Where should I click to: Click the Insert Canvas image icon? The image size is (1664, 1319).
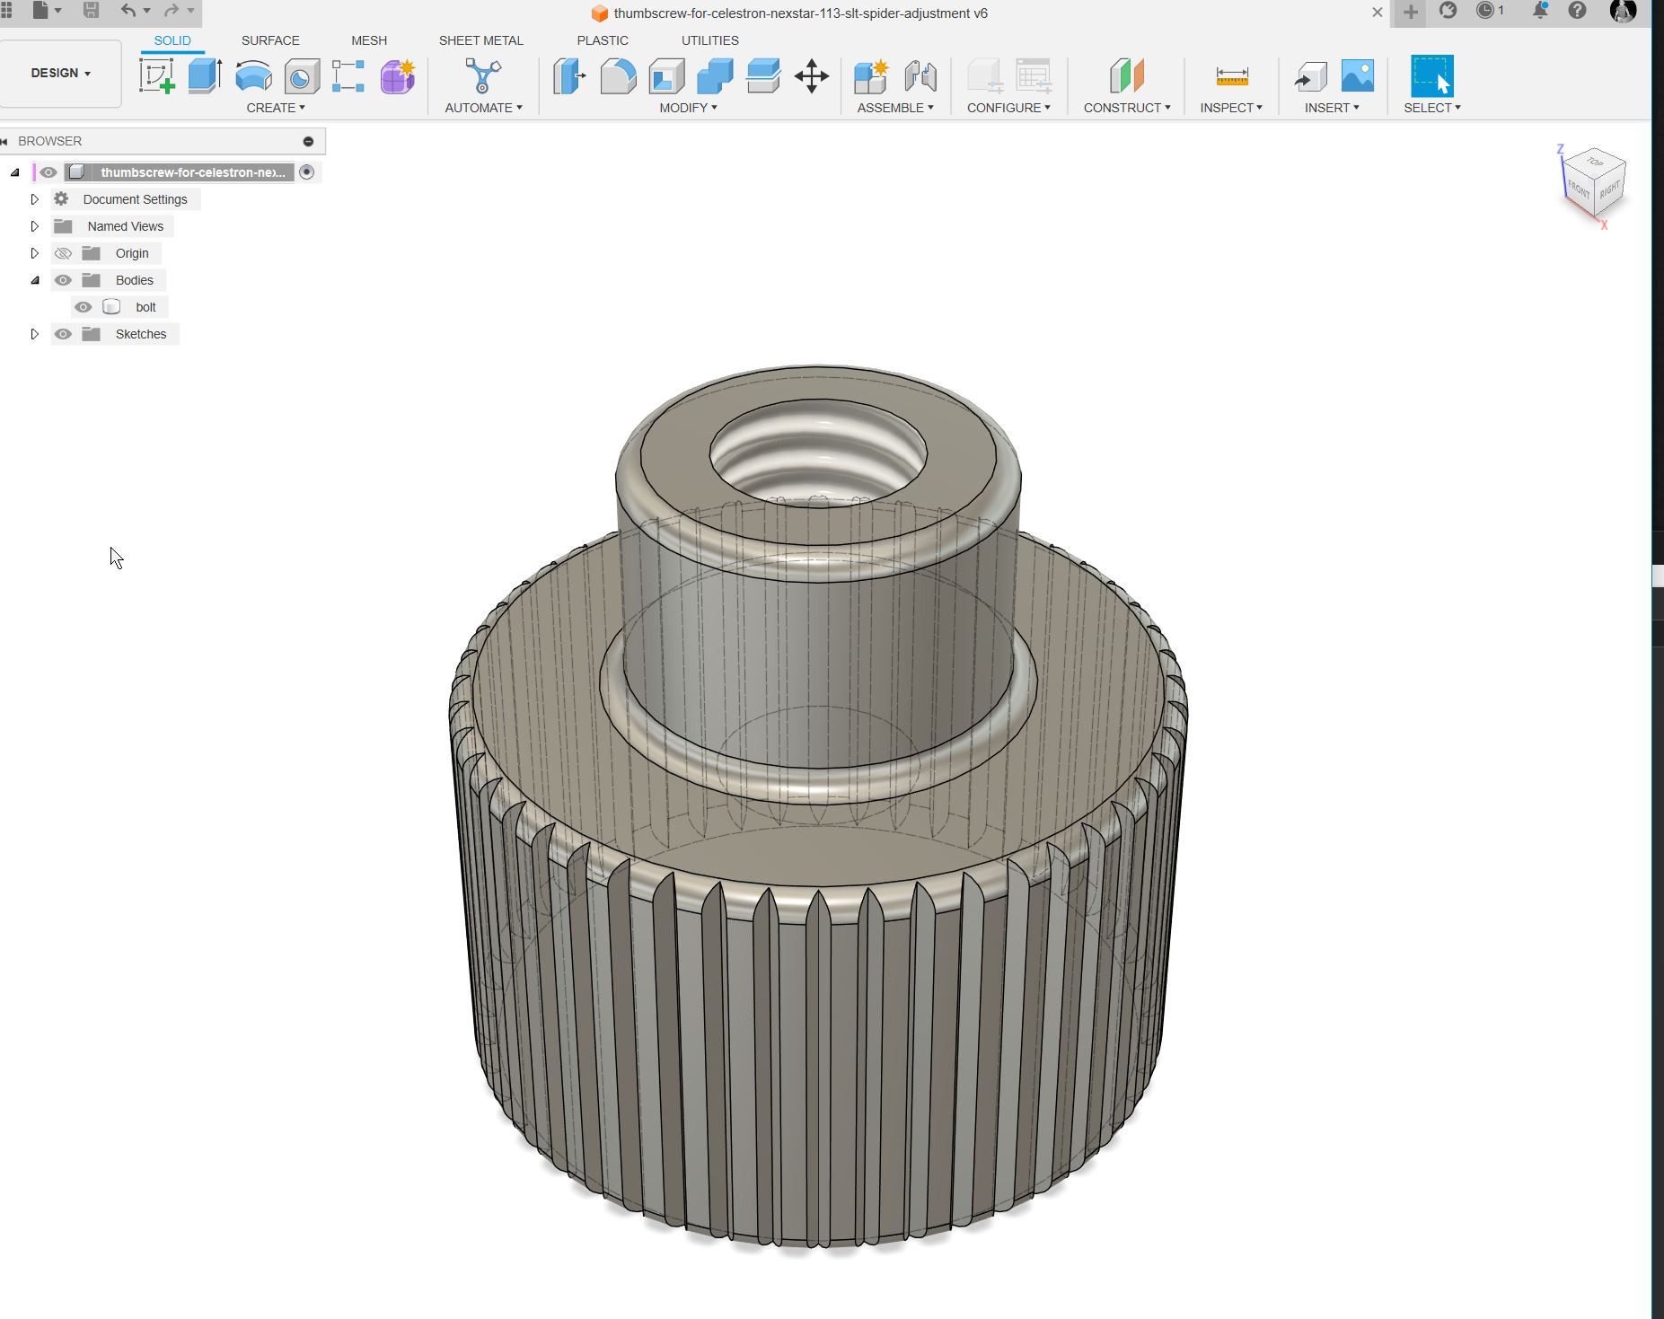coord(1357,76)
